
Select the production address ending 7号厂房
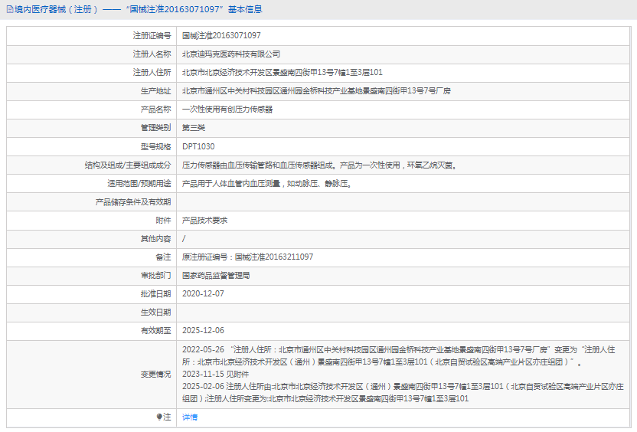tap(316, 91)
